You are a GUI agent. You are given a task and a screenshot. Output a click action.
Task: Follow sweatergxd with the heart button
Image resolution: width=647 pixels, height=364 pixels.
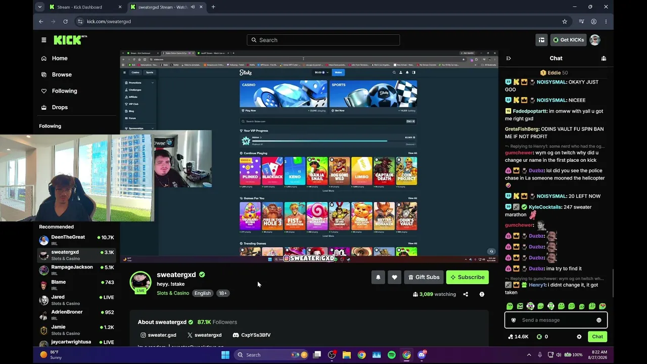[x=394, y=277]
